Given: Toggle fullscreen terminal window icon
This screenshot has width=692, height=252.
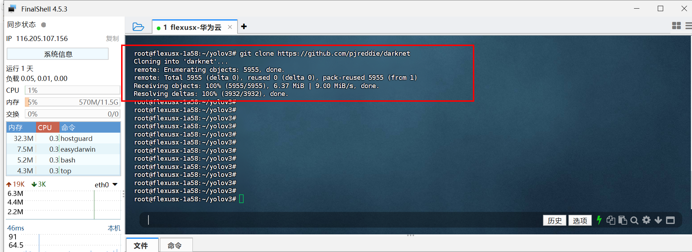Looking at the screenshot, I should [670, 220].
